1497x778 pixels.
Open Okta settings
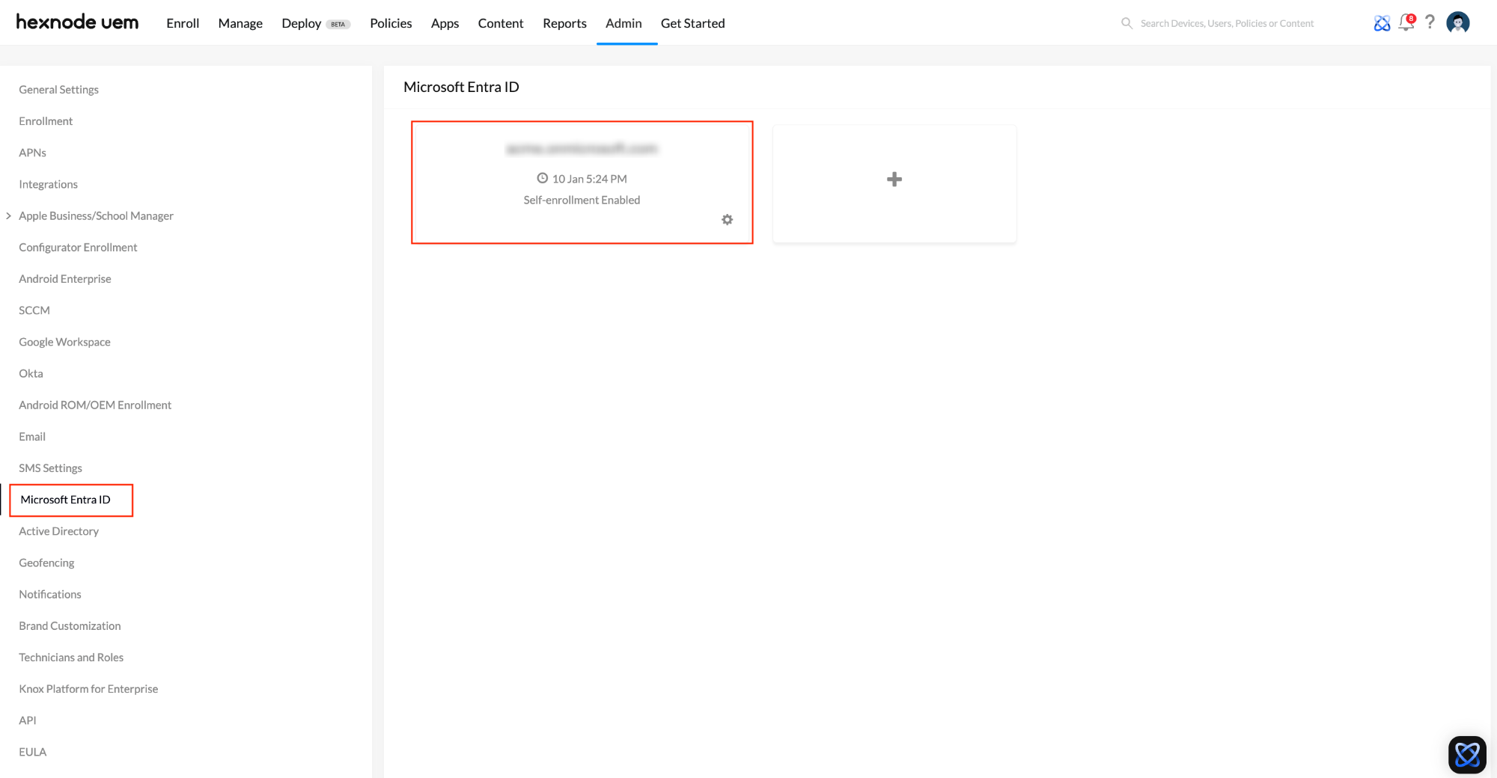tap(31, 373)
